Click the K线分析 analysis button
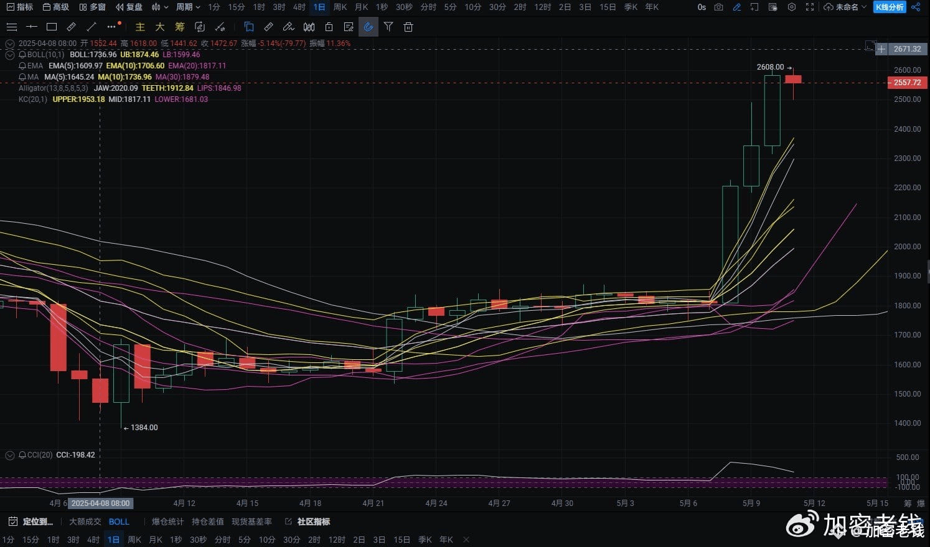 point(890,7)
